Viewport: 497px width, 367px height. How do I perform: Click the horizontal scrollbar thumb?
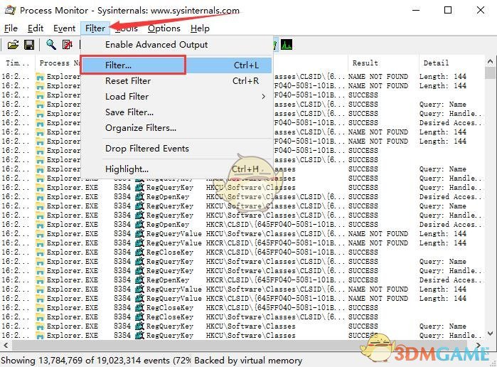tap(240, 345)
